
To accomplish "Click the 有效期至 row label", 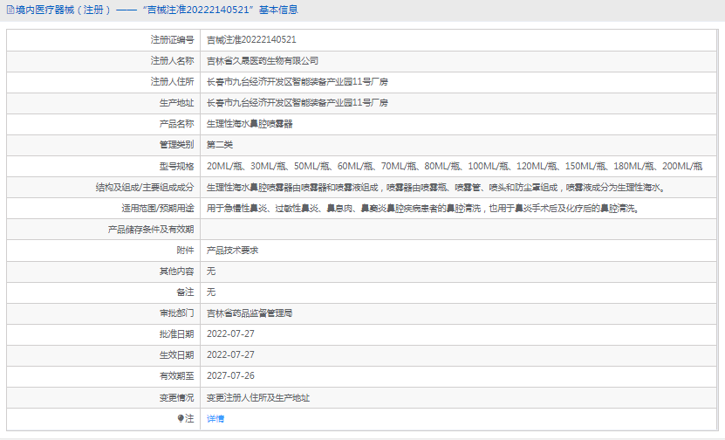I will pos(176,375).
